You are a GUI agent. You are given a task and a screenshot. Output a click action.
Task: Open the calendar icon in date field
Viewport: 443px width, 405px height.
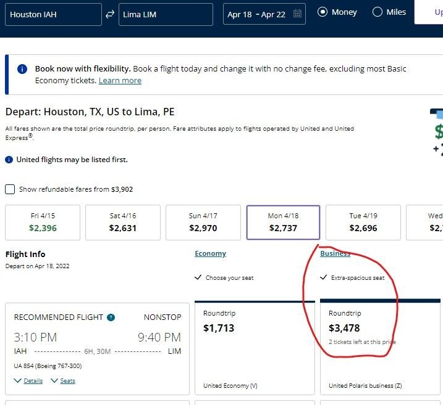297,13
